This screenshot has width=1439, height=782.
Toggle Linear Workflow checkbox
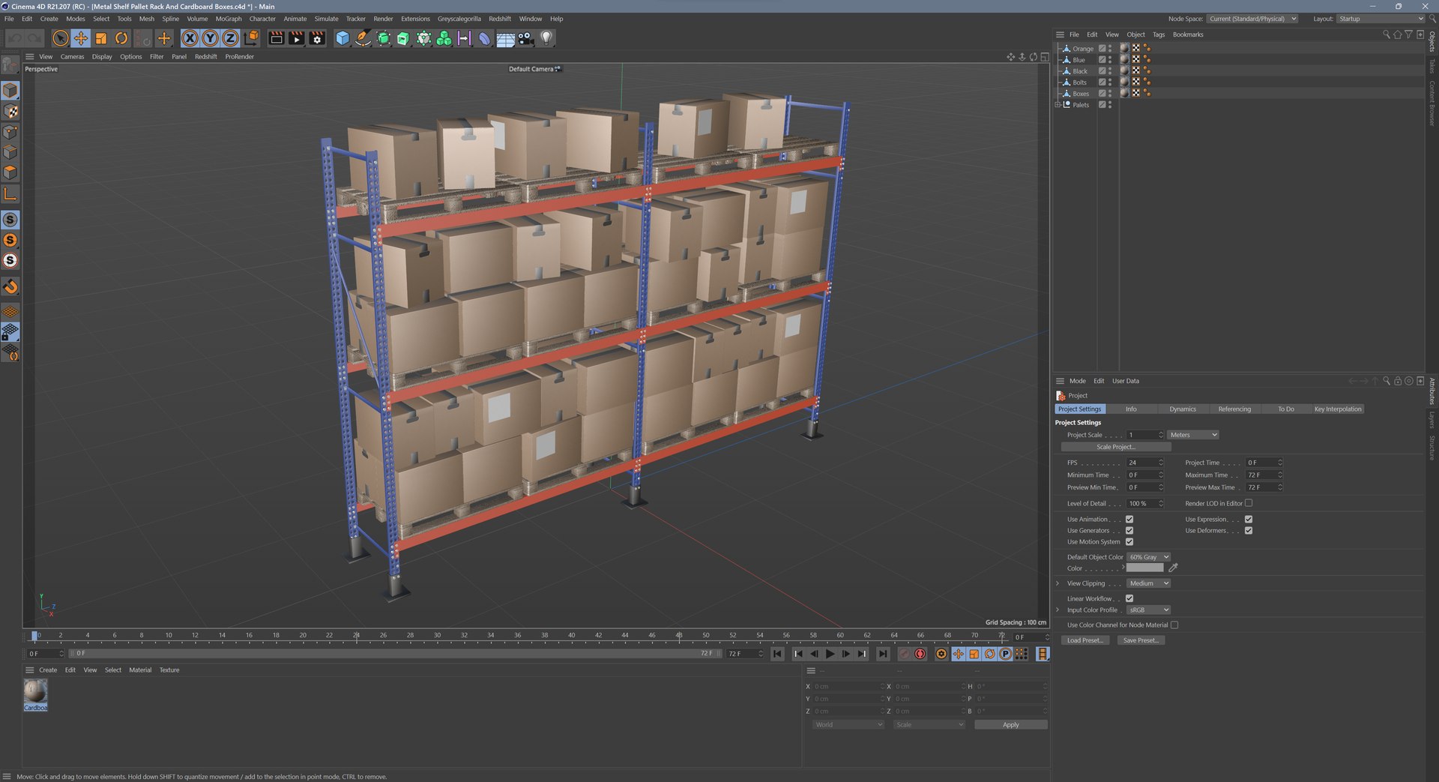tap(1129, 598)
